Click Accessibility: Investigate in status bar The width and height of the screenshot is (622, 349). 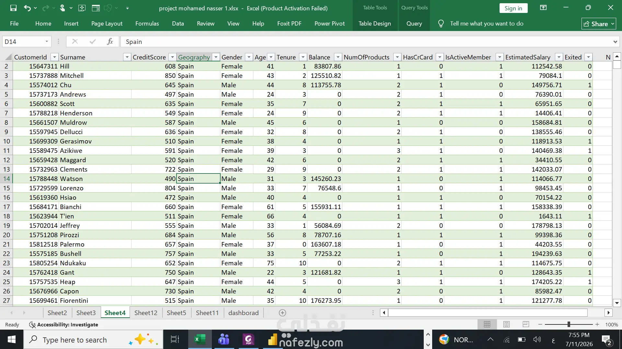[x=64, y=324]
